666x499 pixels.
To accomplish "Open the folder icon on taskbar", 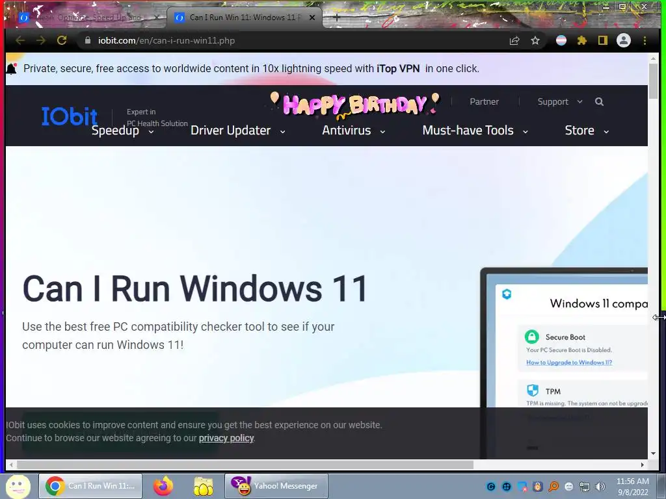I will 204,486.
